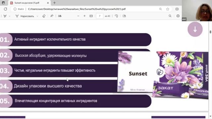Open the translate document tool

[x=60, y=16]
